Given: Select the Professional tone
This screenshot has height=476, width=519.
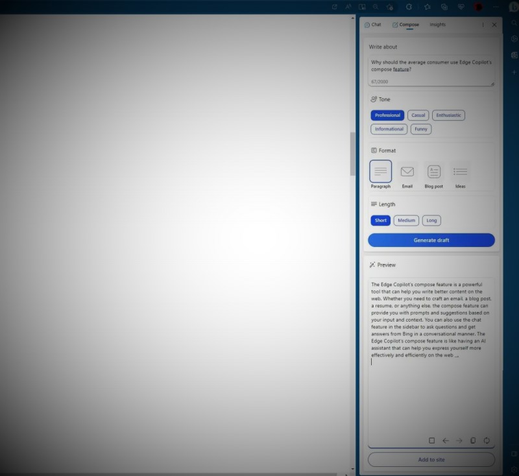Looking at the screenshot, I should pos(387,115).
